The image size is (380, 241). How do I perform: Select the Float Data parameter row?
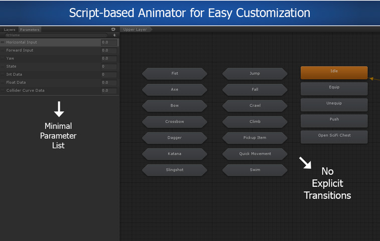[x=50, y=83]
